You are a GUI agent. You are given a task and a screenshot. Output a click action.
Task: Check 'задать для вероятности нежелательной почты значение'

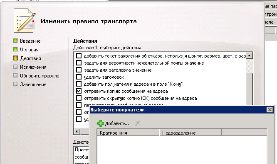[x=79, y=63]
